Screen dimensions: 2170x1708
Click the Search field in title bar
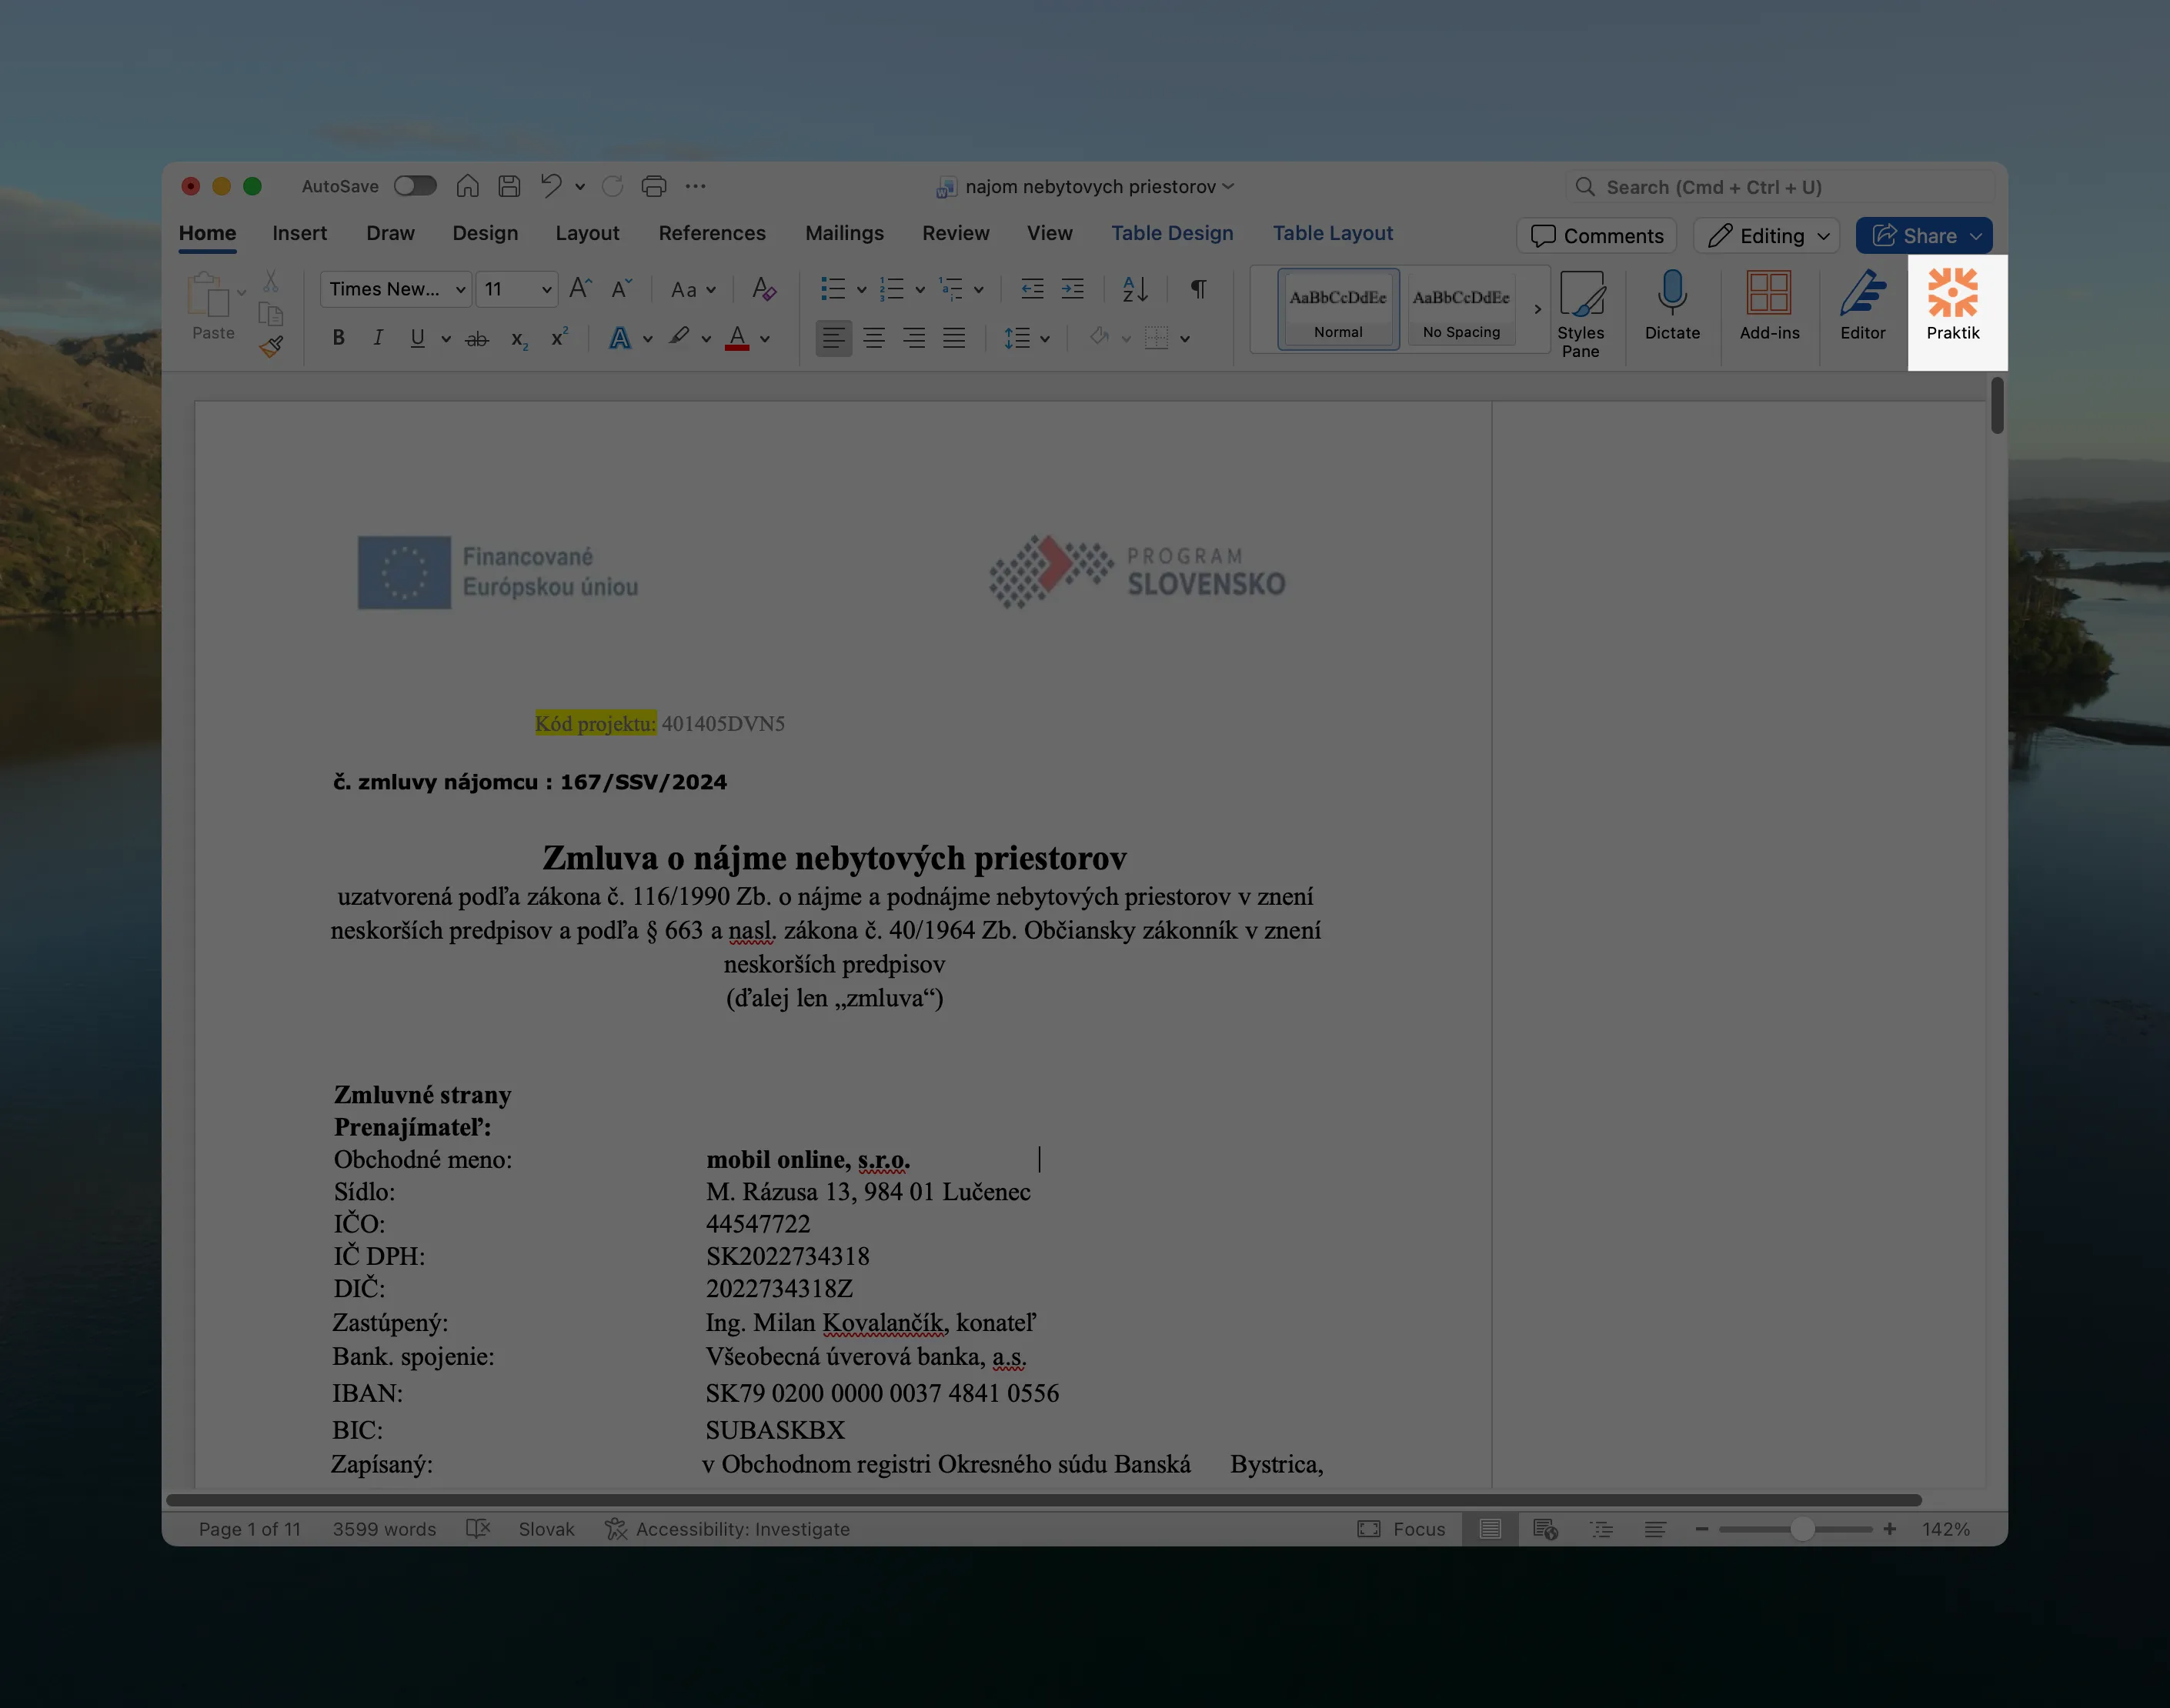click(1780, 187)
